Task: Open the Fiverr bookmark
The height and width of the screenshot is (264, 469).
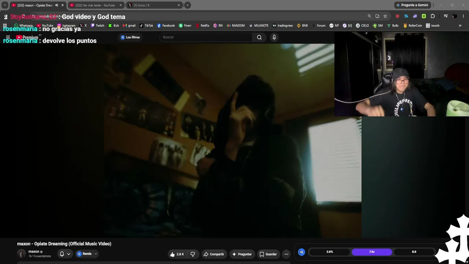Action: click(185, 26)
